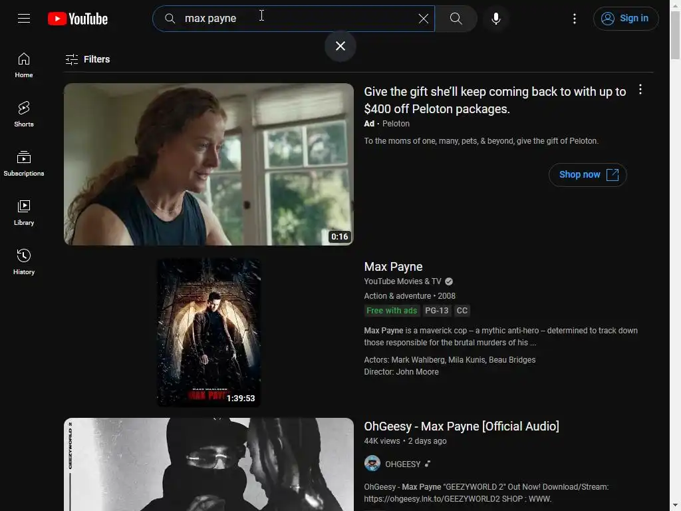This screenshot has height=511, width=681.
Task: Focus the search field containing max payne
Action: 293,18
